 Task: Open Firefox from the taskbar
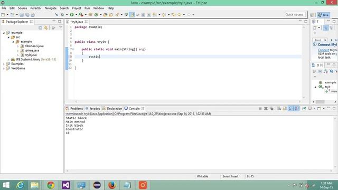pos(112,185)
